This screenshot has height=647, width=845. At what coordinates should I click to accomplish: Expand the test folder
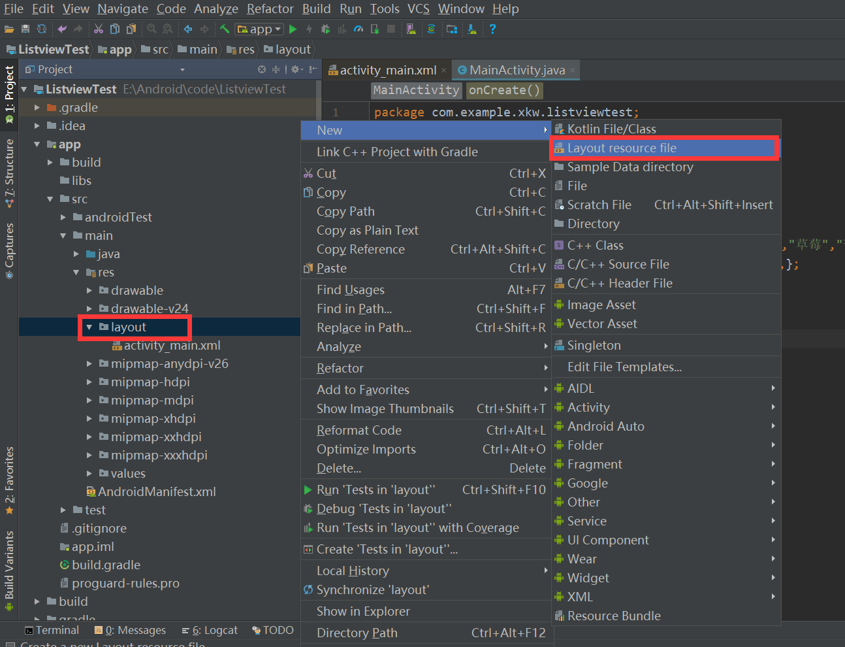coord(63,510)
